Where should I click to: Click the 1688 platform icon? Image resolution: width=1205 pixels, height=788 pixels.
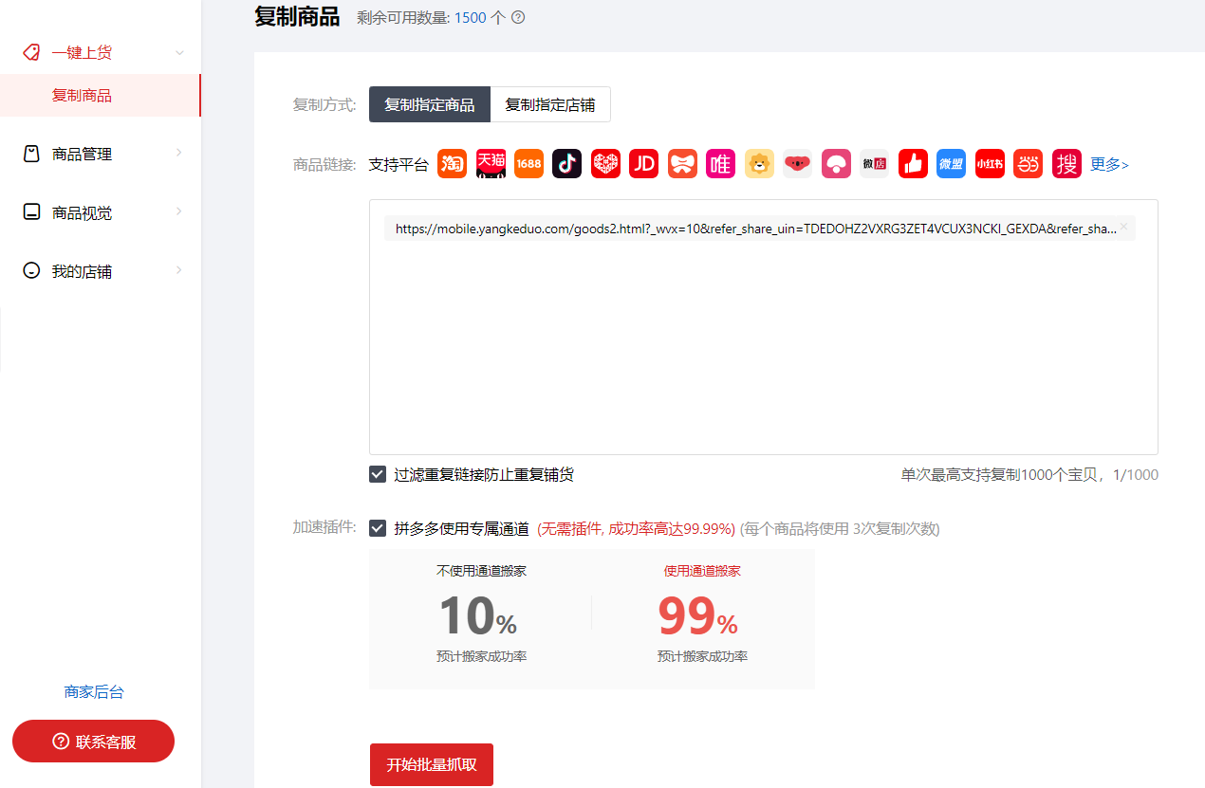[x=528, y=164]
